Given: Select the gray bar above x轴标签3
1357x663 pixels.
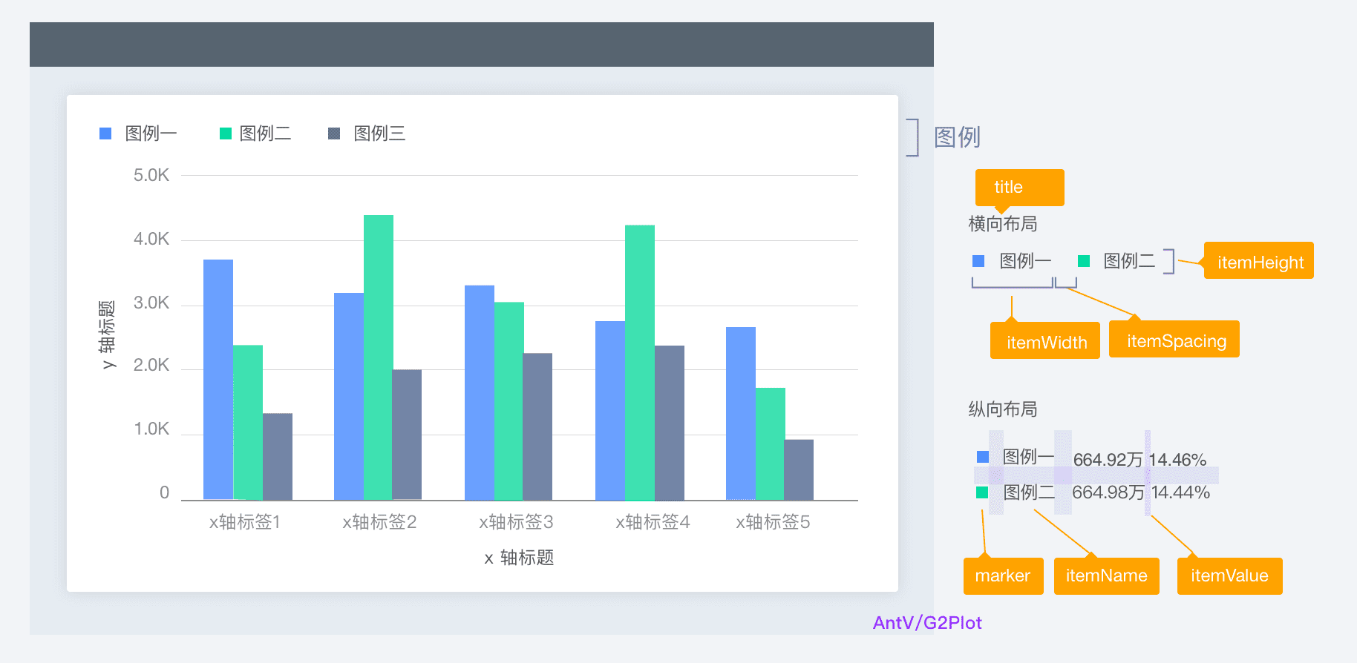Looking at the screenshot, I should [x=537, y=426].
